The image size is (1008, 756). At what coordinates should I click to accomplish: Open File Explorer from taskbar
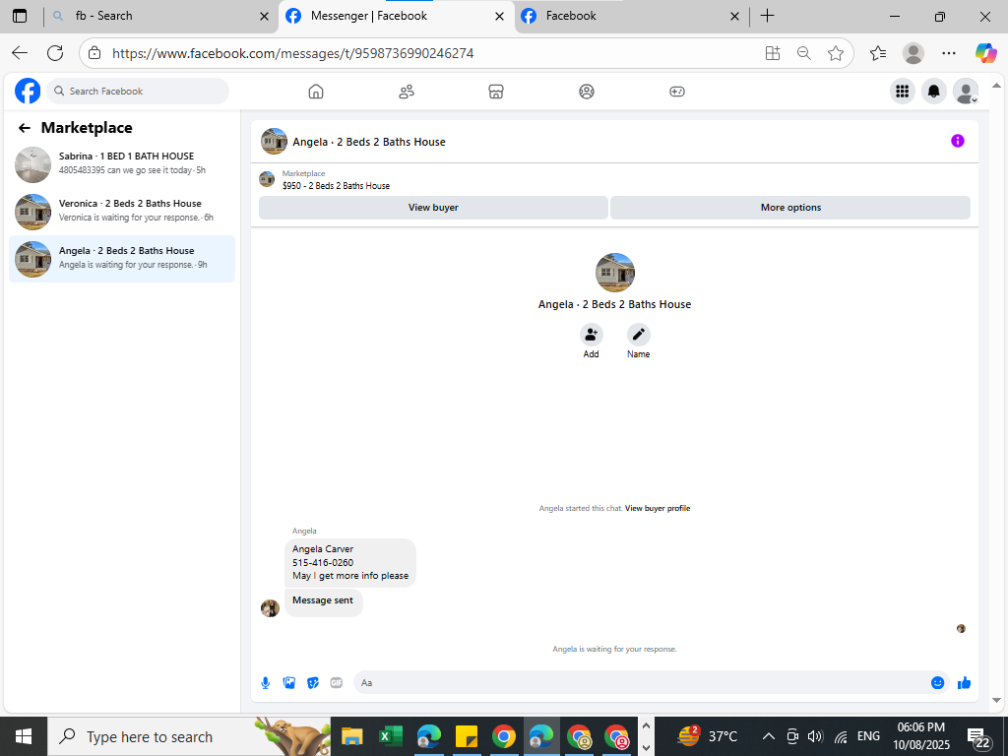(x=351, y=736)
